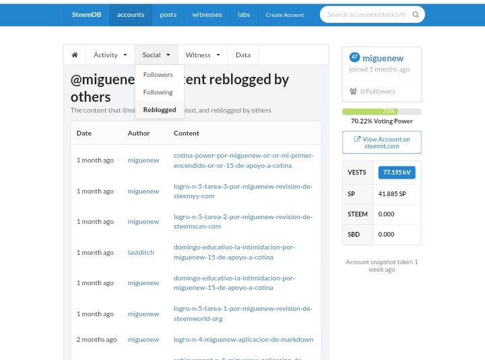
Task: Open logro-n-5-tarea-3 steemyy-com post link
Action: tap(243, 191)
